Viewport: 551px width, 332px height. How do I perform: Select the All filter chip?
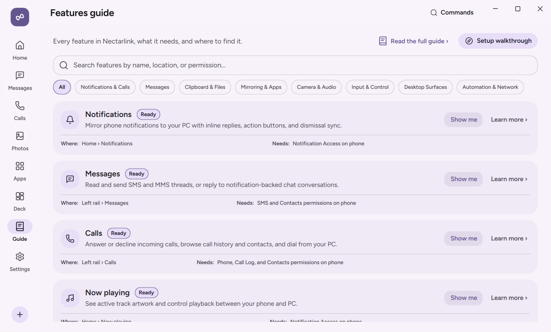pos(62,87)
